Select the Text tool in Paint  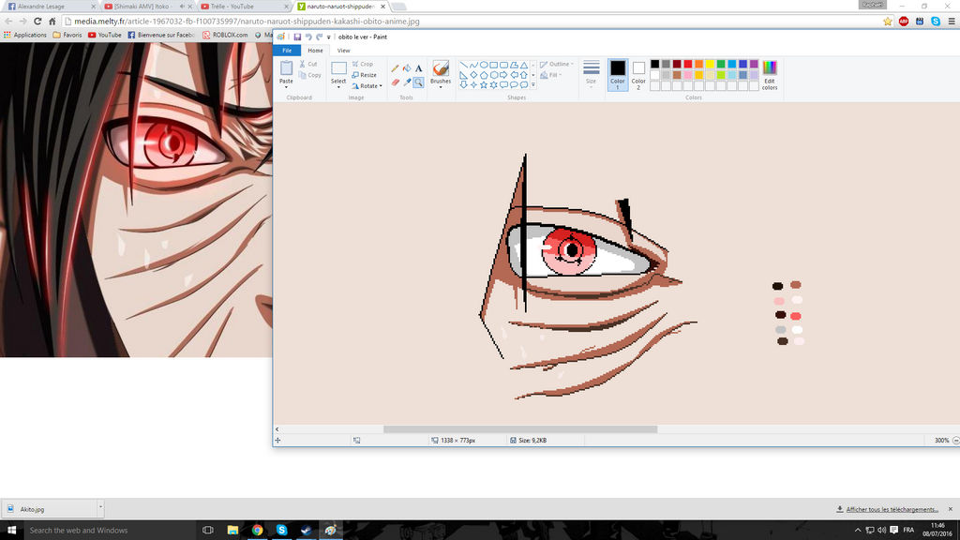[x=418, y=68]
